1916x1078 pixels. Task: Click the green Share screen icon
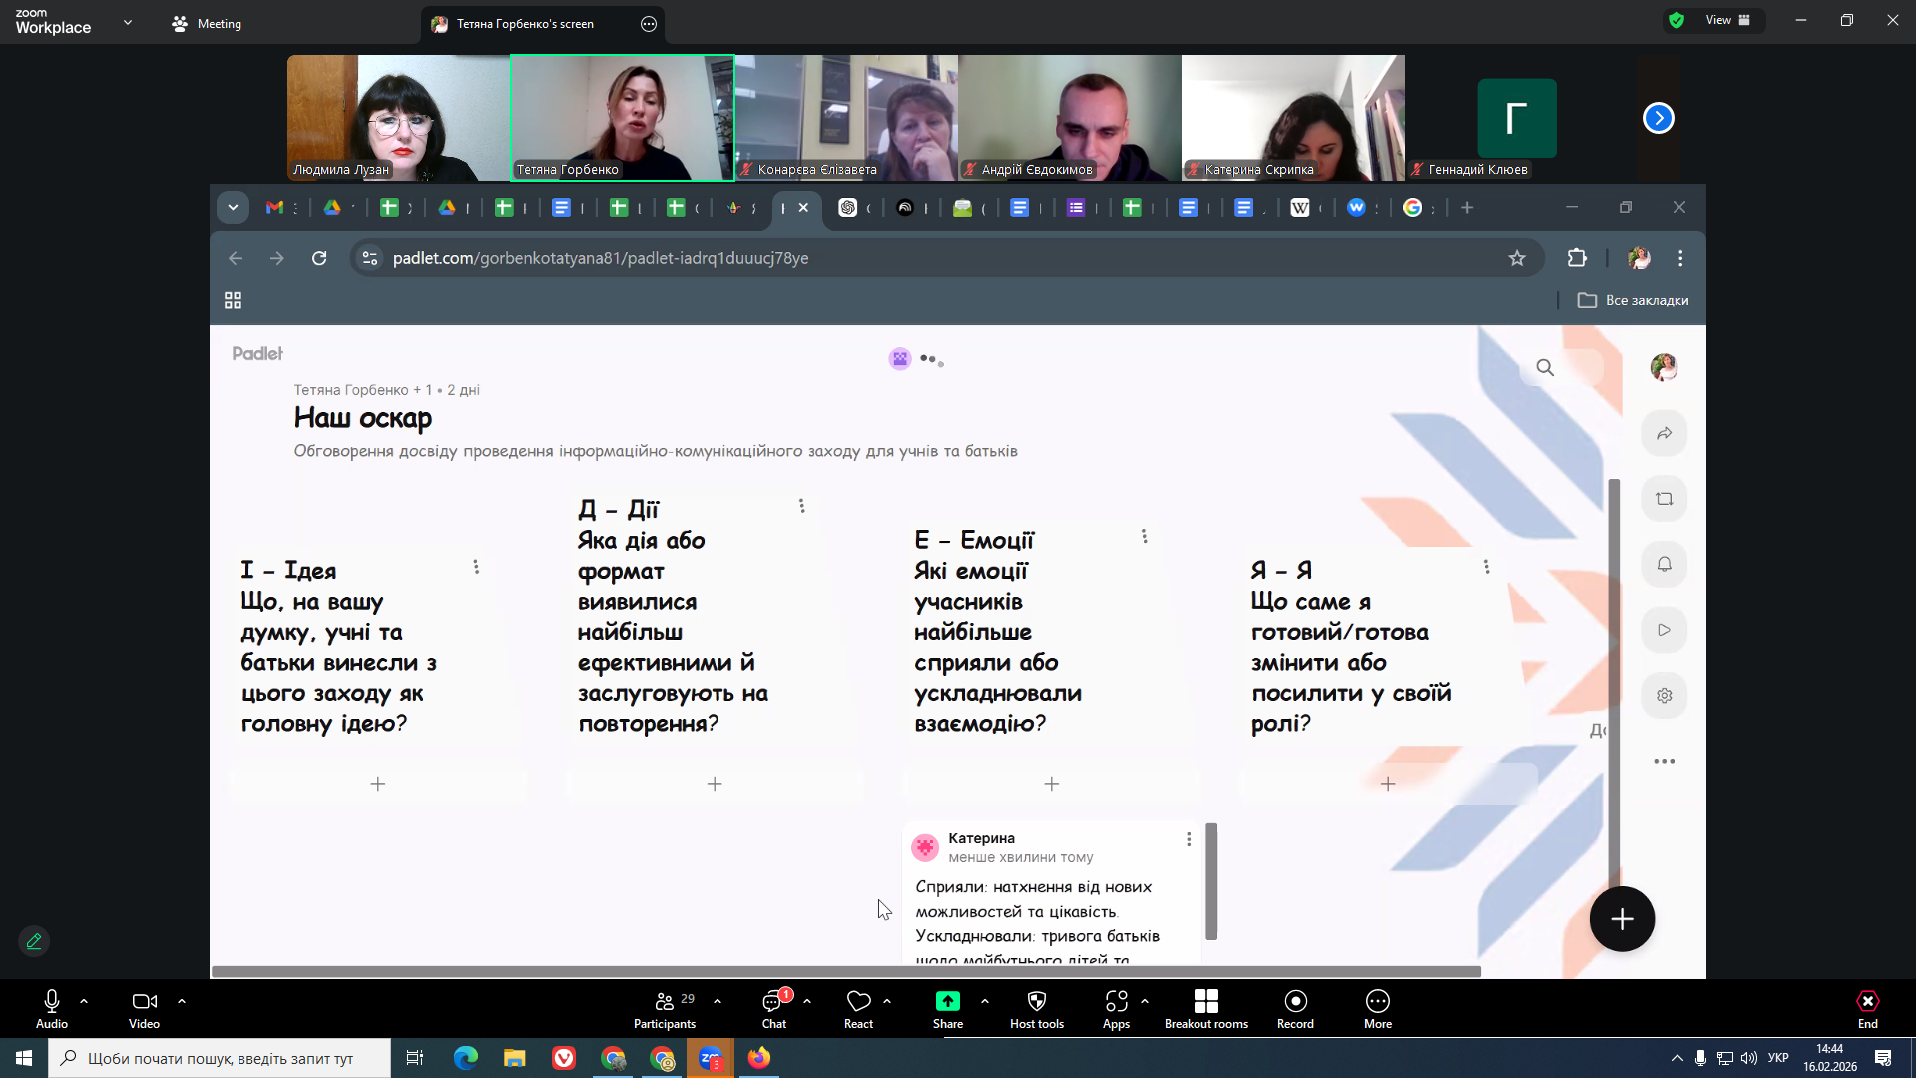click(947, 1002)
